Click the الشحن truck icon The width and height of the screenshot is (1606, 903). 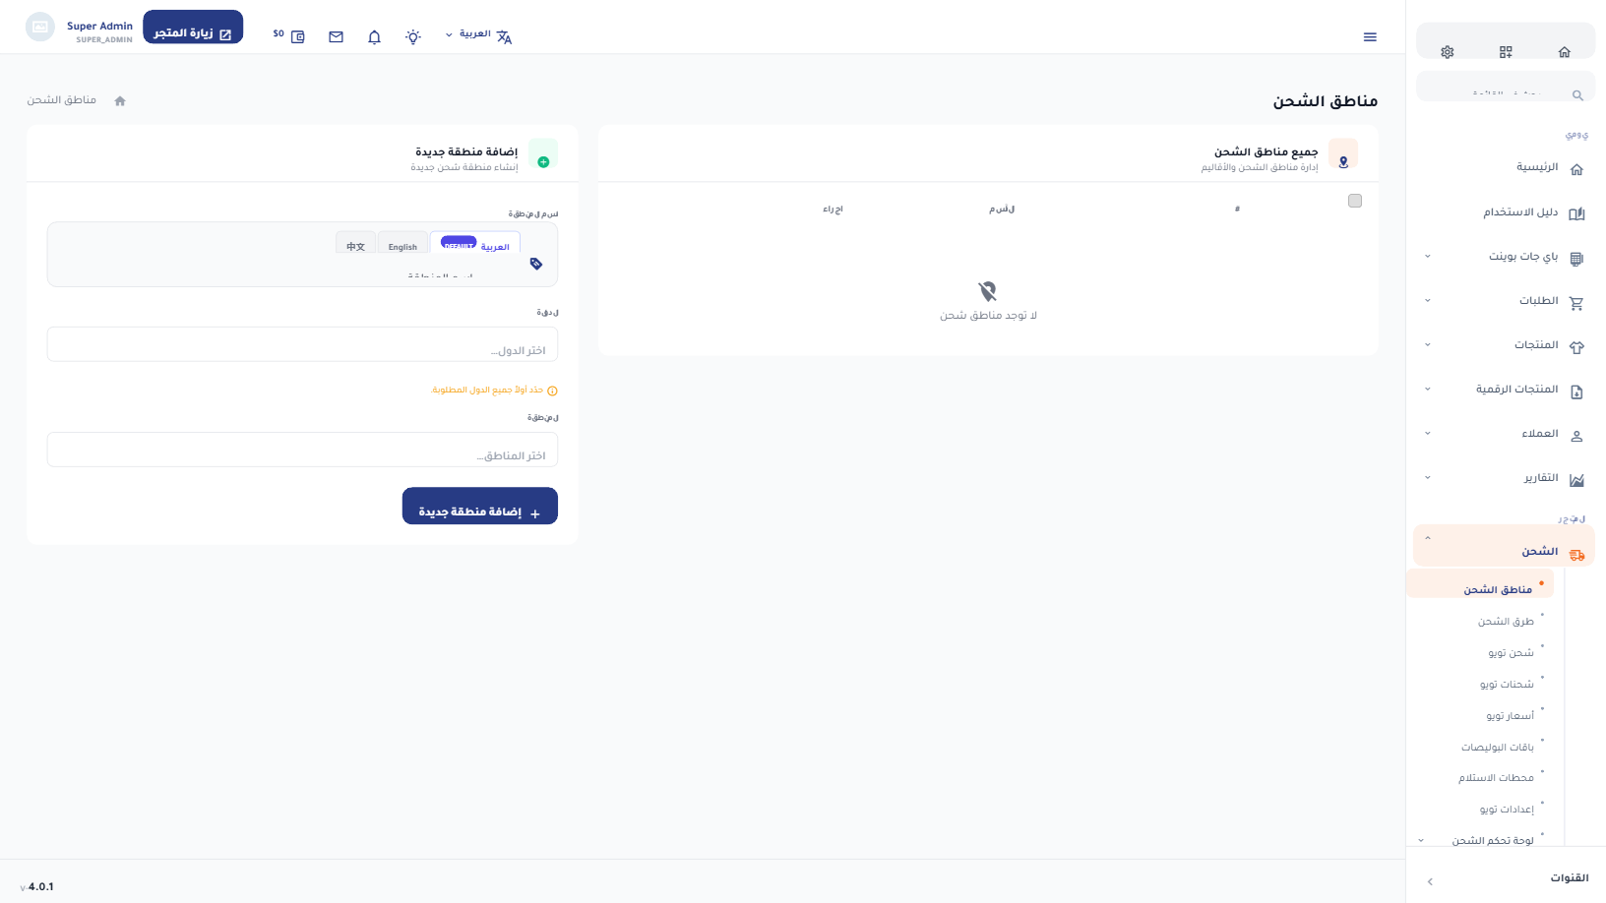point(1576,554)
